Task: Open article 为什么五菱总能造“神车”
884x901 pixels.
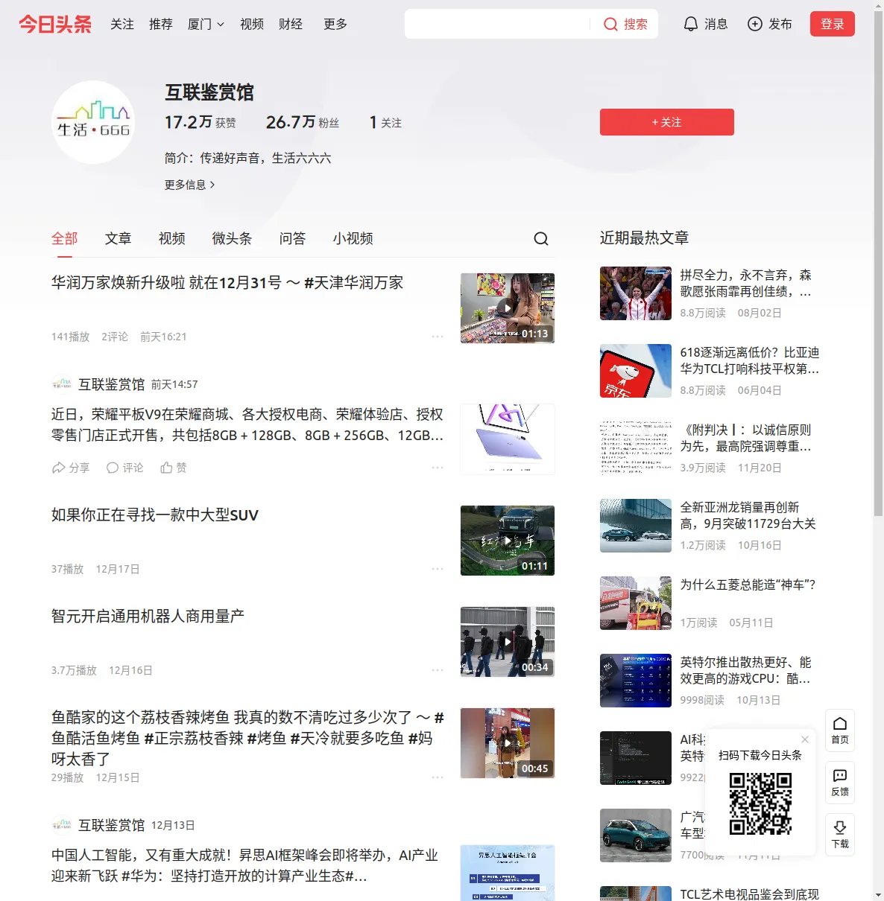Action: (x=748, y=585)
